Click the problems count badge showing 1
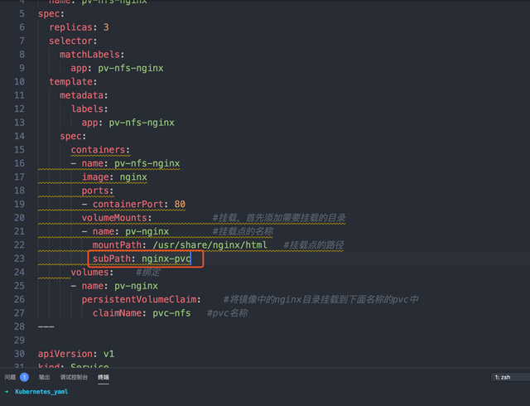Viewport: 530px width, 406px height. pos(24,377)
